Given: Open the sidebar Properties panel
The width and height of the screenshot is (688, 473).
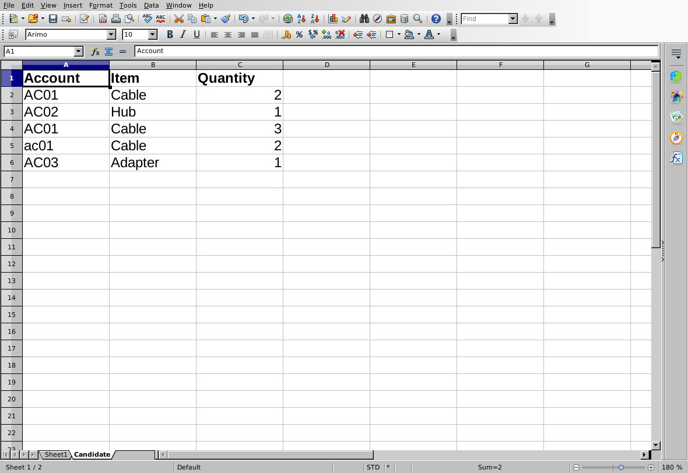Looking at the screenshot, I should tap(676, 77).
